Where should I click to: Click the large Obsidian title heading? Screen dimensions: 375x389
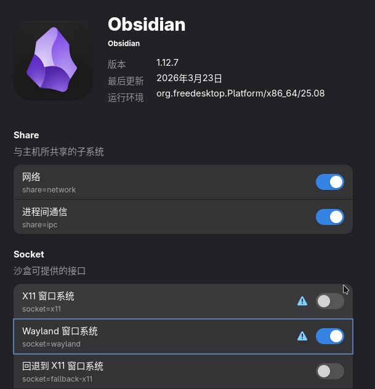coord(147,24)
